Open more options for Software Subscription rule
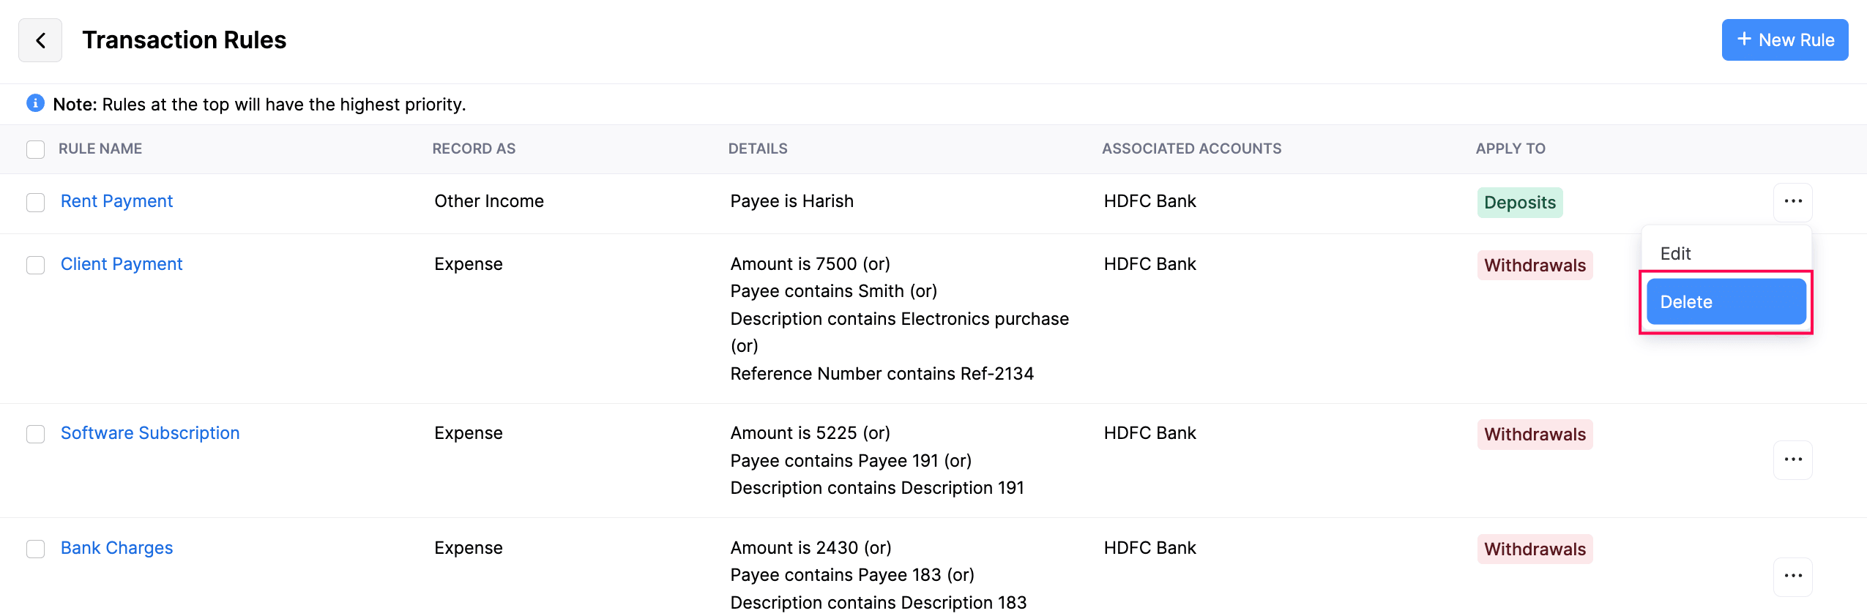The height and width of the screenshot is (616, 1867). (x=1792, y=459)
